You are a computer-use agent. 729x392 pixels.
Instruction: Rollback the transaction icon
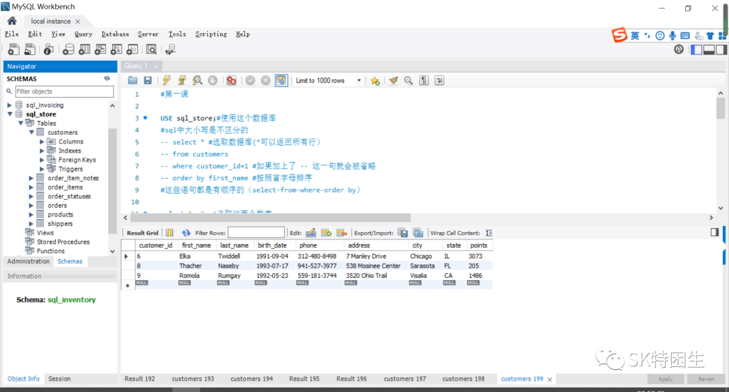pos(265,80)
